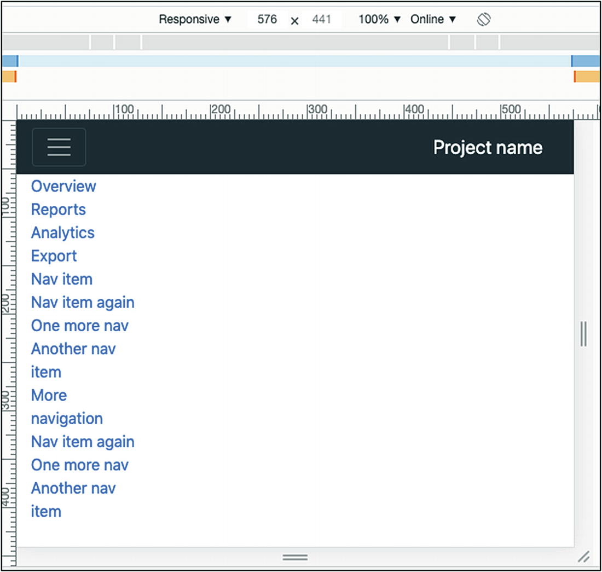Click the Project name brand link
Viewport: 602px width, 572px height.
(488, 147)
